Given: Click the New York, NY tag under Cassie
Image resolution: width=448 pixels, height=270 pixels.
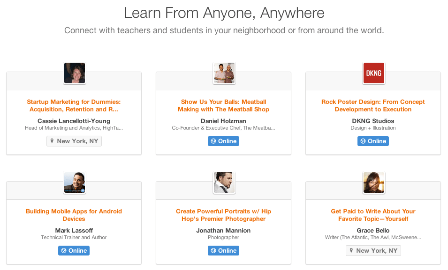Looking at the screenshot, I should (x=74, y=141).
